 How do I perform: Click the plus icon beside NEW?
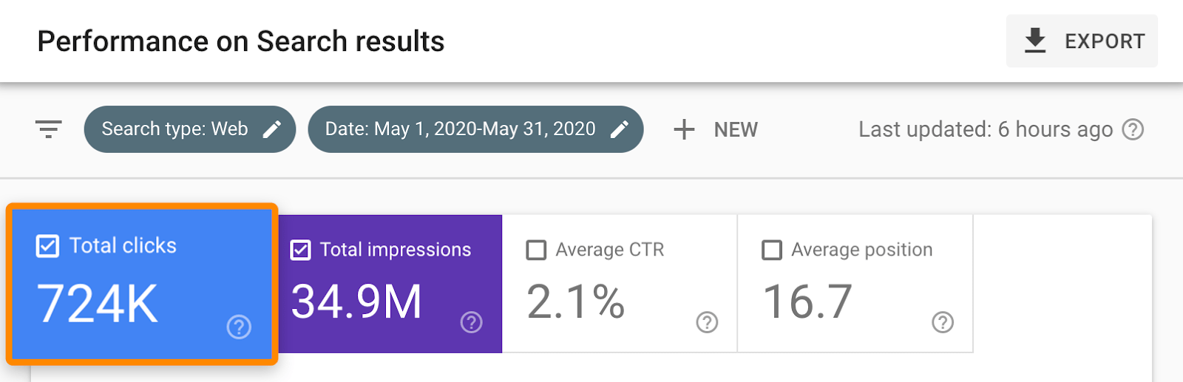684,129
